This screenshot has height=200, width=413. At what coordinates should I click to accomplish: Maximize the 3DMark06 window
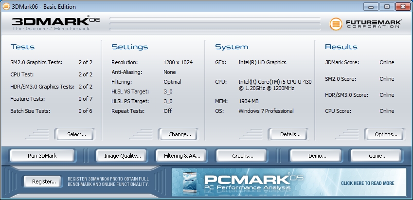(x=387, y=7)
